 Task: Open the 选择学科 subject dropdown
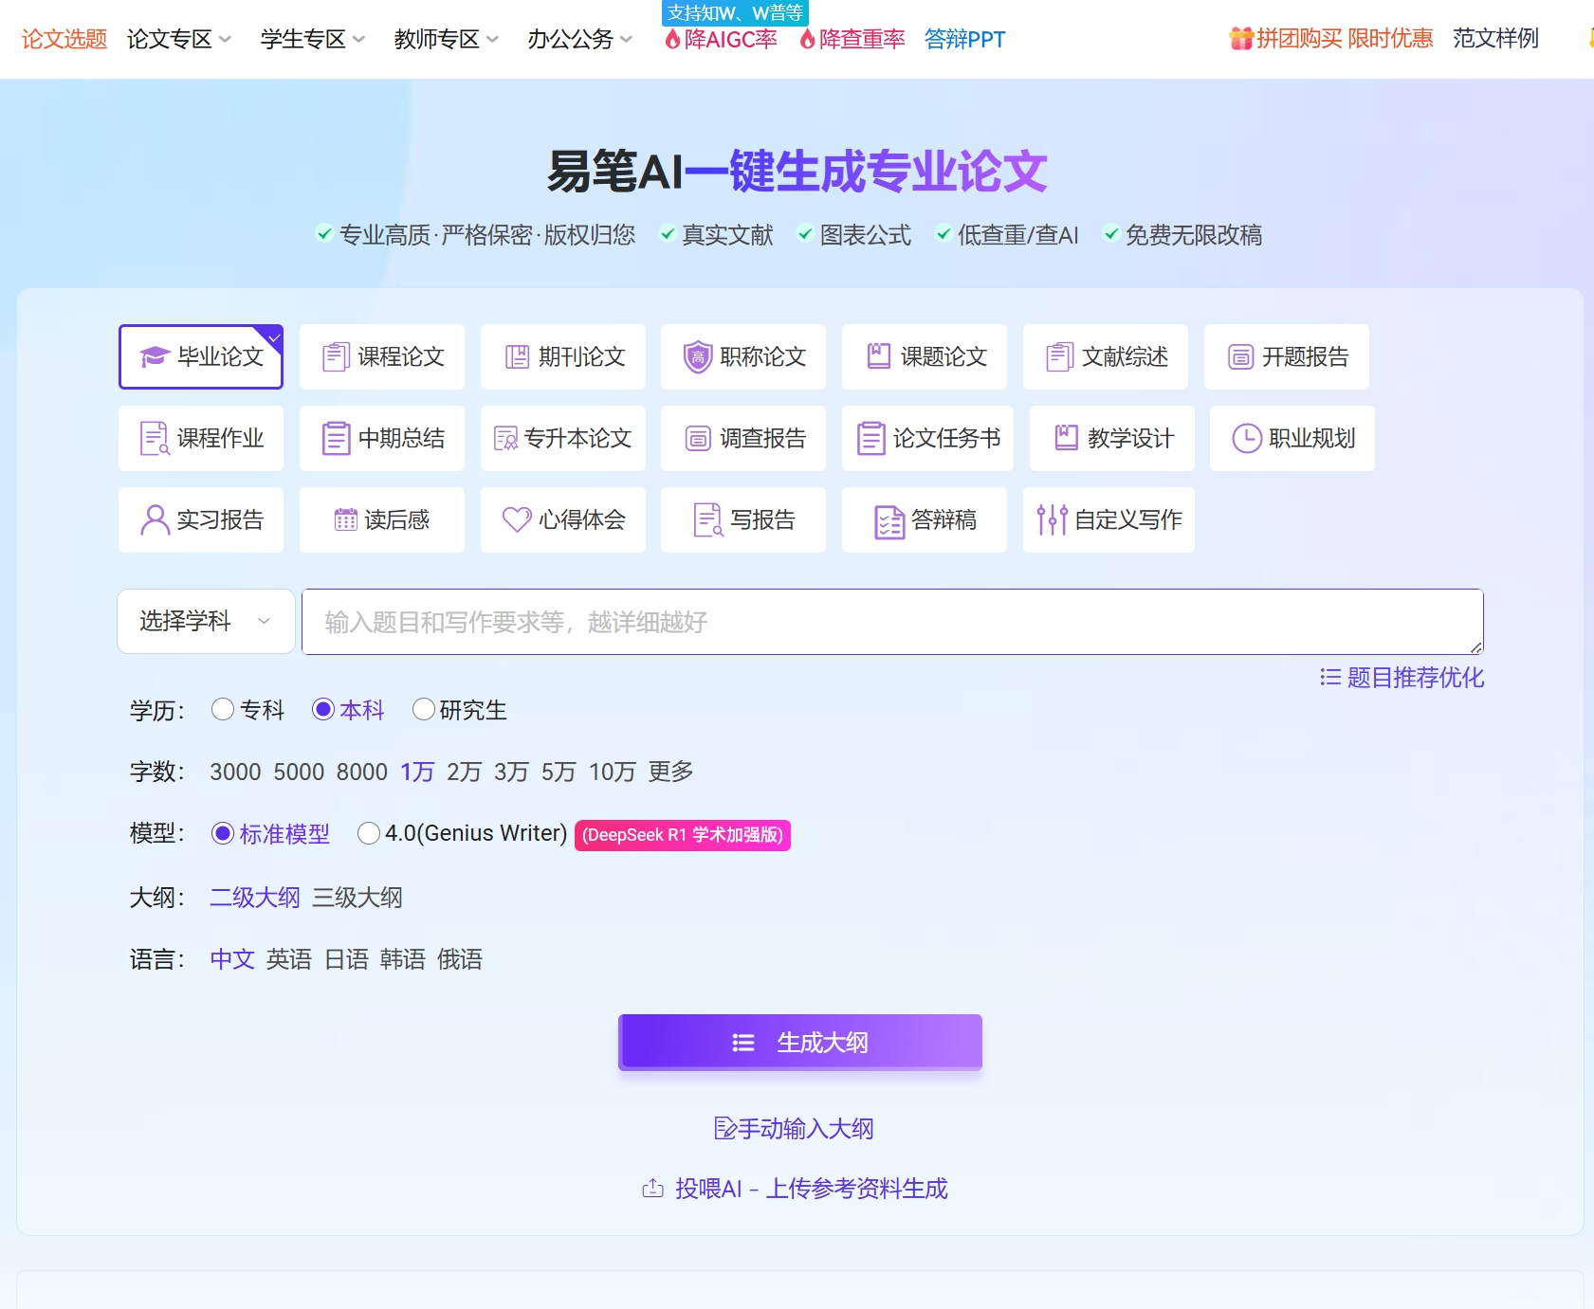pyautogui.click(x=205, y=621)
